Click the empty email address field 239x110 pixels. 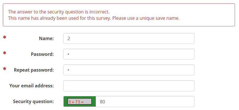(129, 86)
